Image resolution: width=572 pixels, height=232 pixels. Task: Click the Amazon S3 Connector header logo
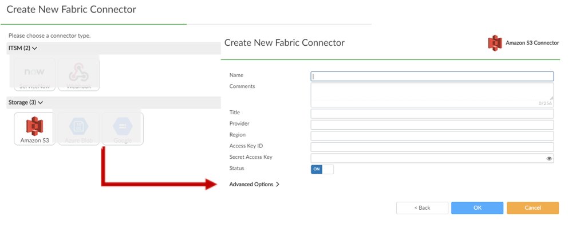[x=494, y=43]
